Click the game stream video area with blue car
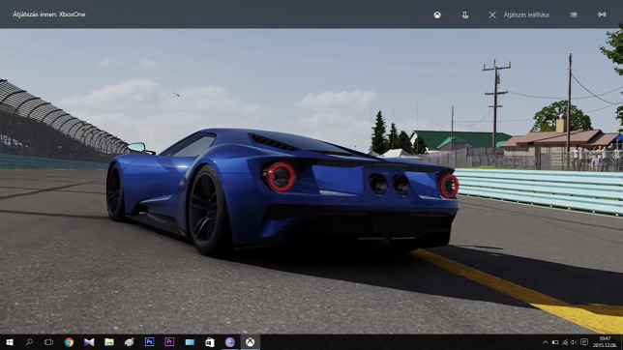623x350 pixels. point(311,181)
